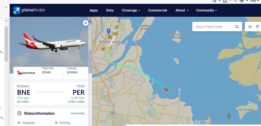Click SHOW MORE in Status Information
Viewport: 261px width, 126px height.
pos(78,113)
